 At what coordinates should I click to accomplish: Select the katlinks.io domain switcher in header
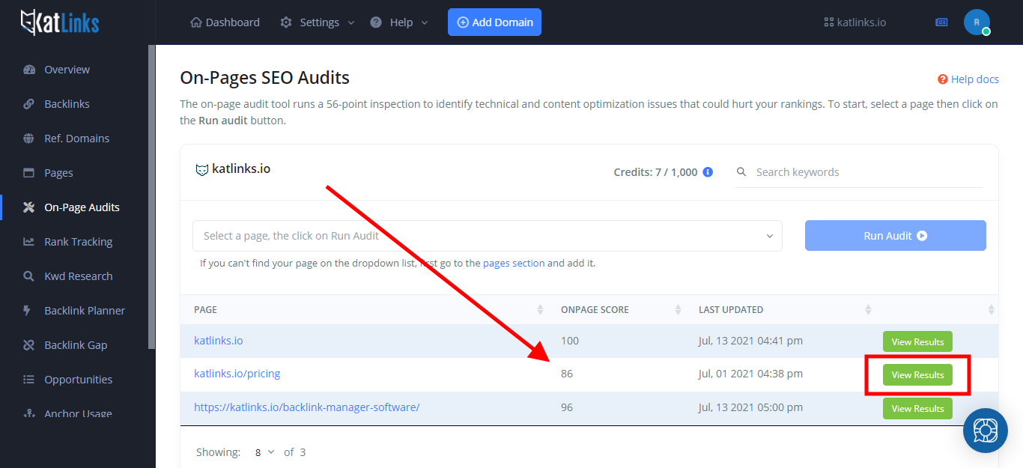(855, 22)
